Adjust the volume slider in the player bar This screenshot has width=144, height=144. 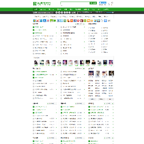point(110,12)
